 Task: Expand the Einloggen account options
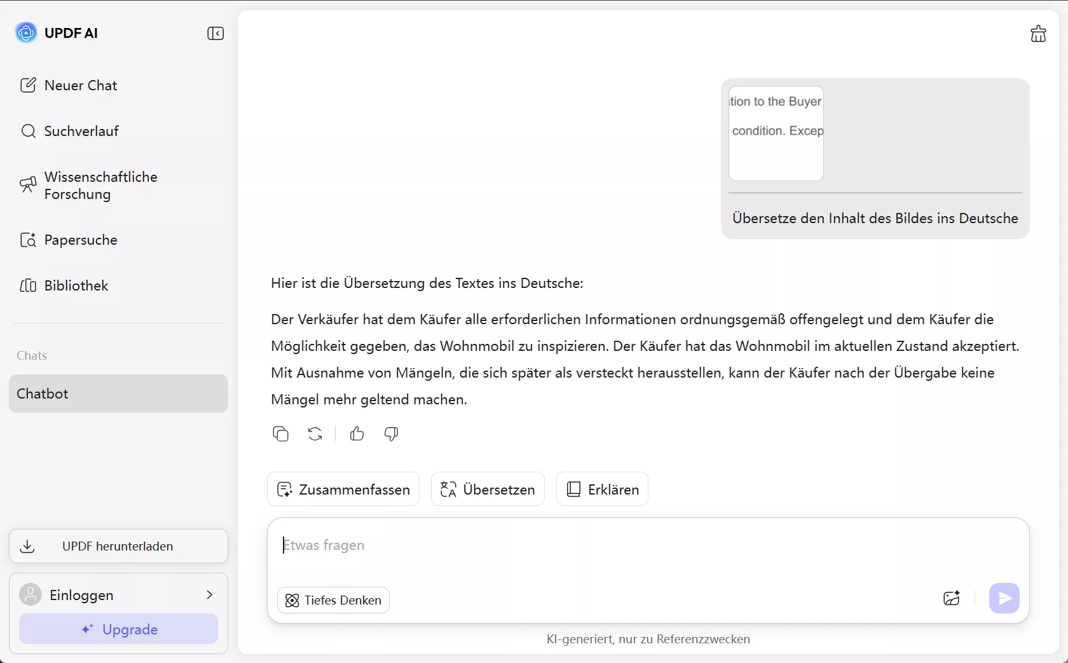tap(210, 596)
